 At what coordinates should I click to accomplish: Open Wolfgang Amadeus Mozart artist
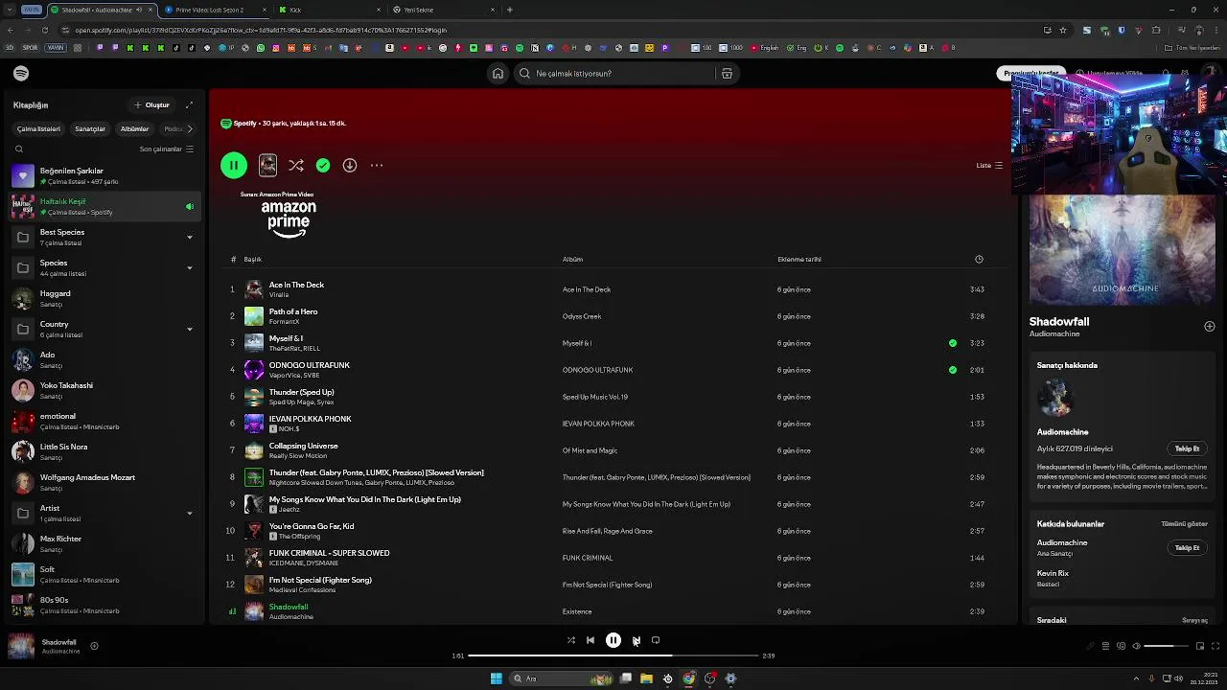102,482
